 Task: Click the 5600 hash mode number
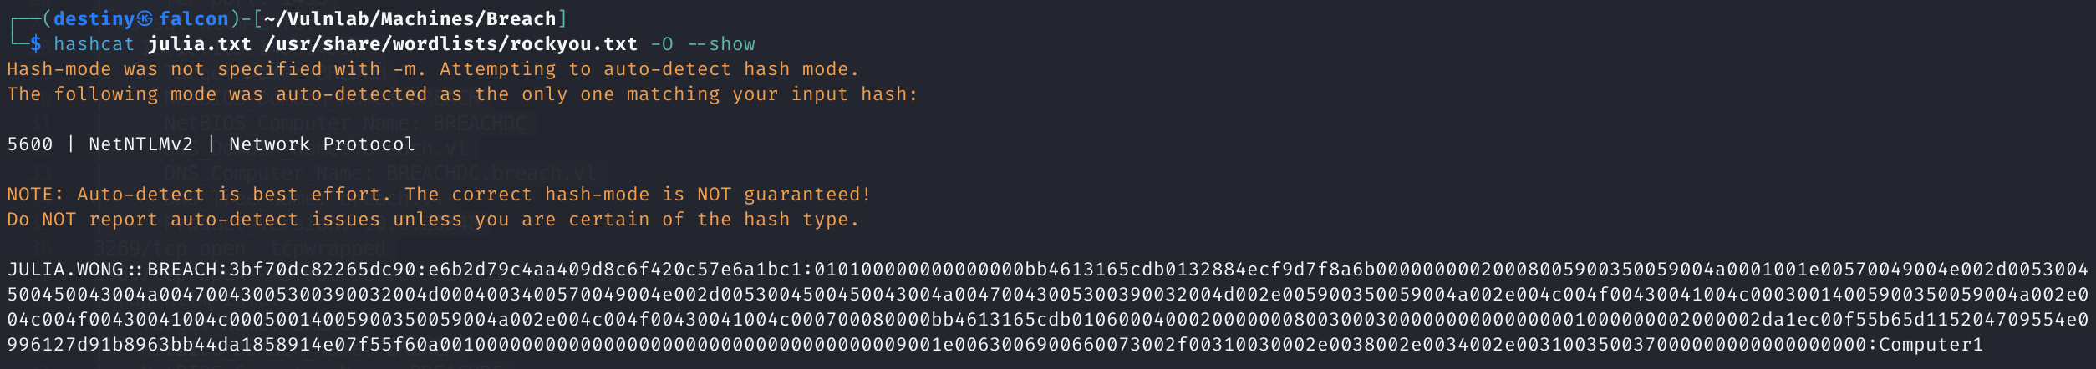point(29,144)
